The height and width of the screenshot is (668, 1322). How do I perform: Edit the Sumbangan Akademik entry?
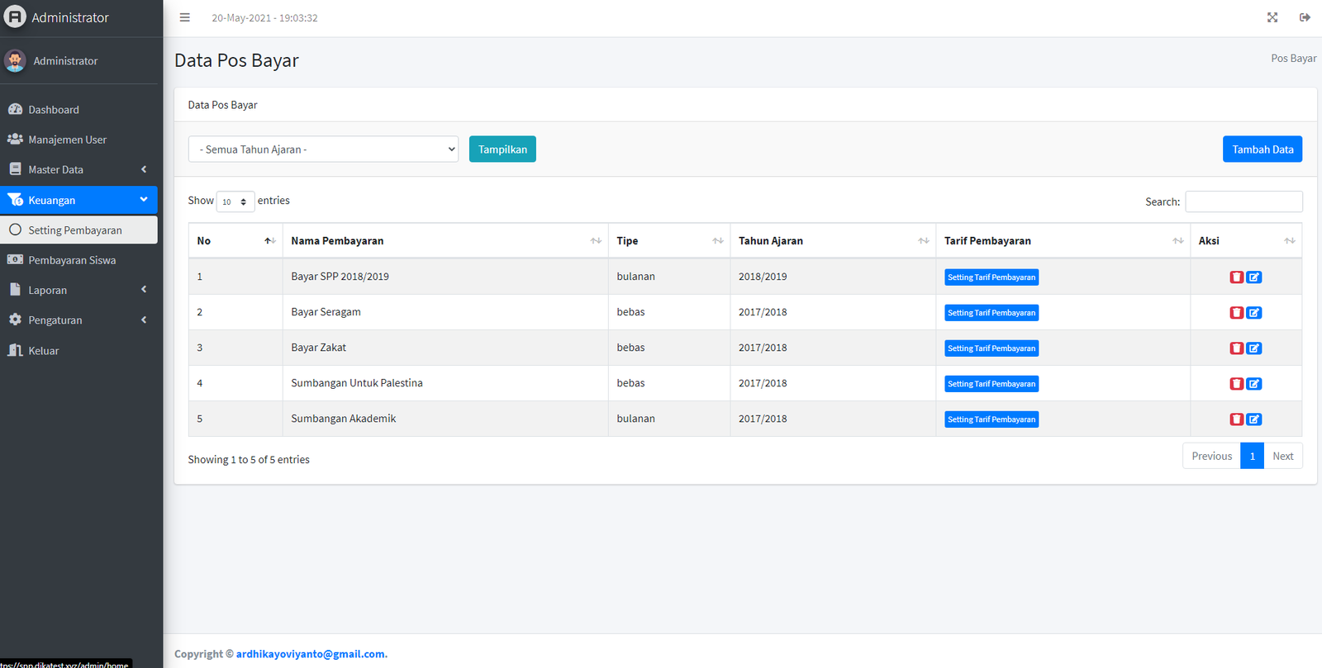pos(1254,419)
